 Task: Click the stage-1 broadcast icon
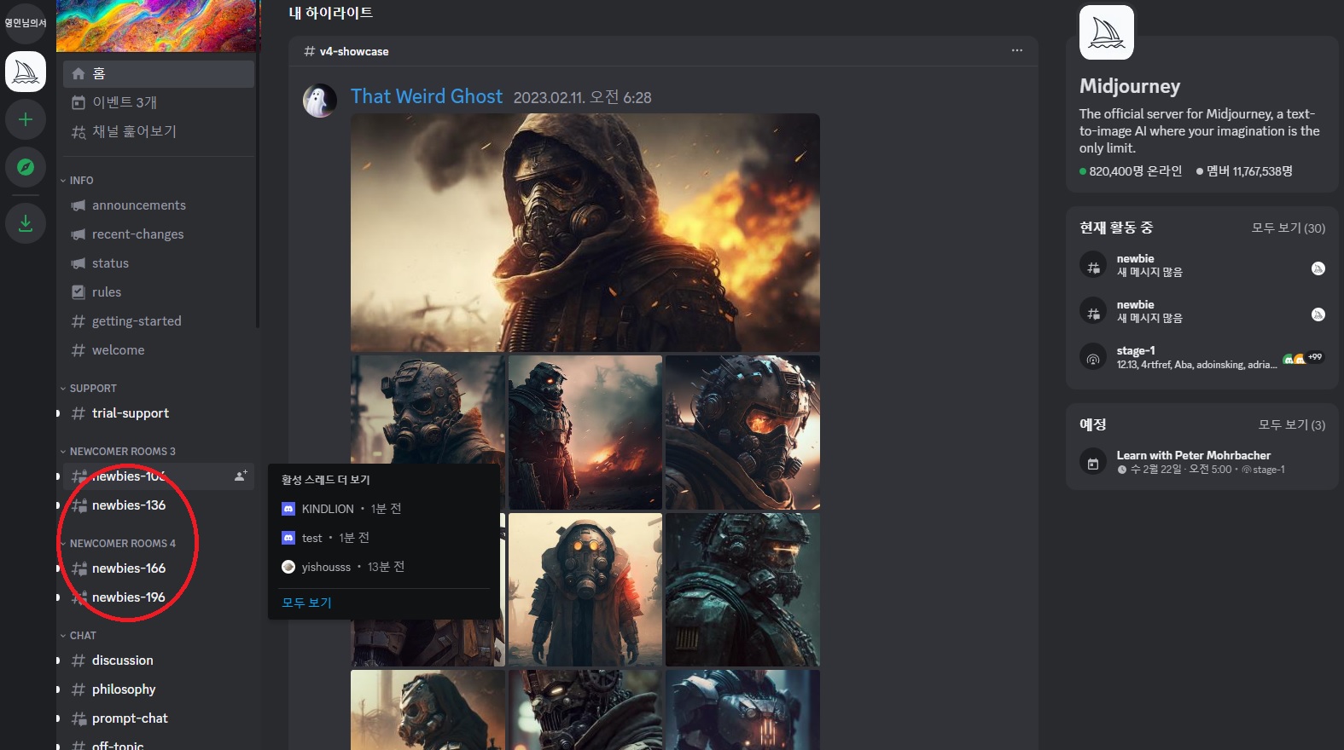tap(1092, 357)
